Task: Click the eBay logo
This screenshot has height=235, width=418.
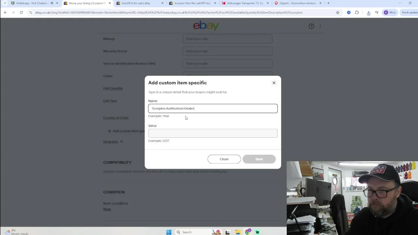Action: pyautogui.click(x=206, y=25)
